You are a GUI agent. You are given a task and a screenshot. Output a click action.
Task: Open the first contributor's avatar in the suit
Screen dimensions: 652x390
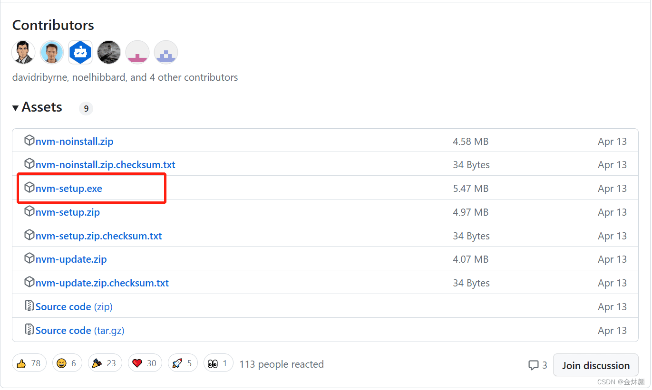23,52
